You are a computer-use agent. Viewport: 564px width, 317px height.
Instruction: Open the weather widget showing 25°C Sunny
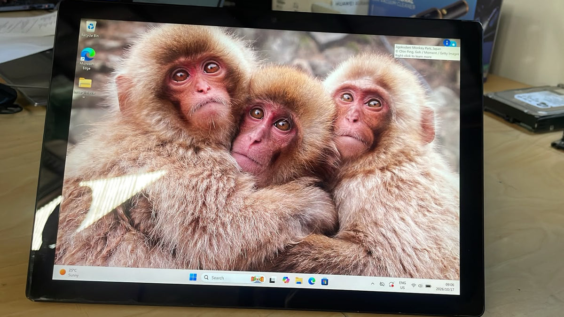pos(69,272)
